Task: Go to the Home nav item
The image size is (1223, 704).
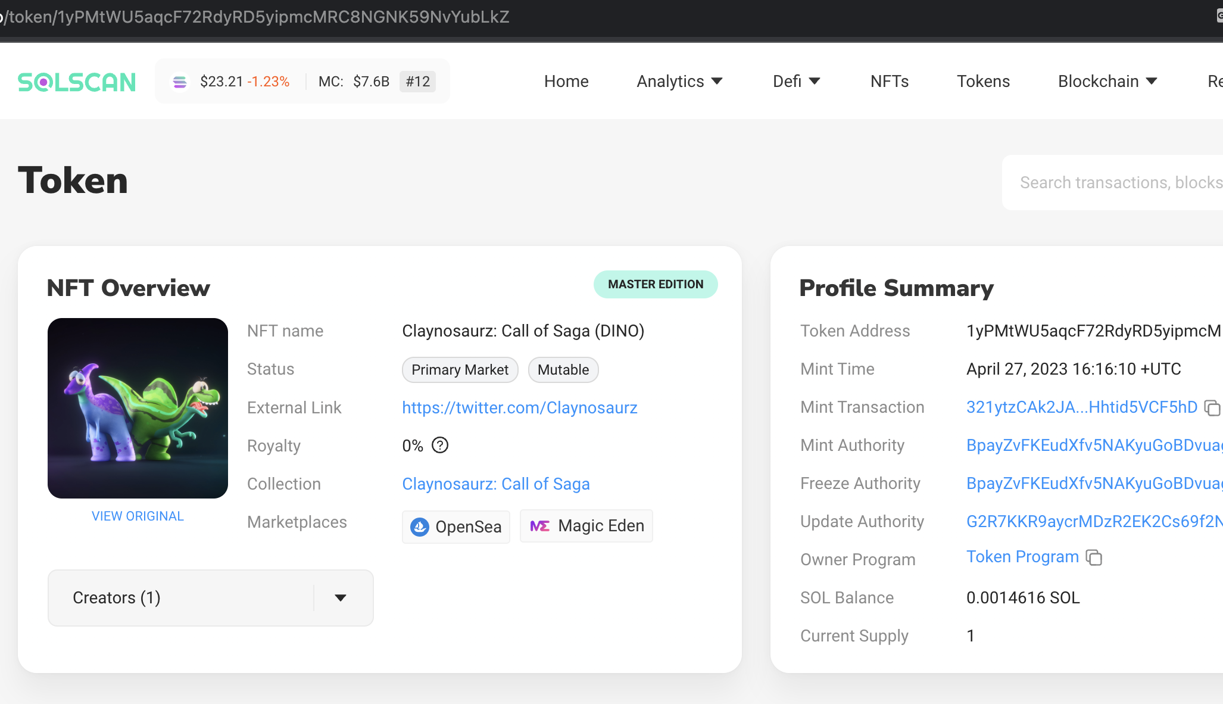Action: tap(566, 82)
